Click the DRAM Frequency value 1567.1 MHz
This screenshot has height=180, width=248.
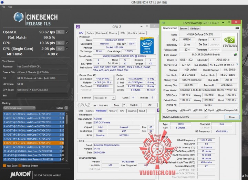[x=206, y=140]
